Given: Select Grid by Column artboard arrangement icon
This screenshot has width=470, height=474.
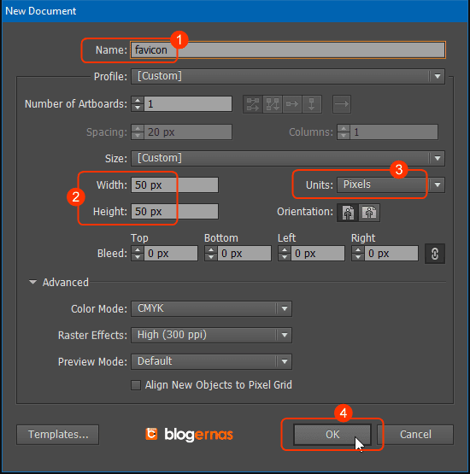Looking at the screenshot, I should coord(273,104).
